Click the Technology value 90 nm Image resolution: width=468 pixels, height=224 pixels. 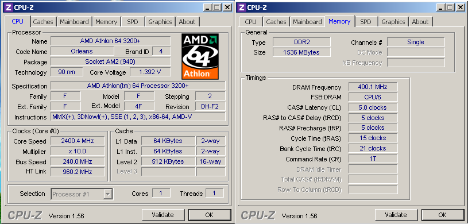pyautogui.click(x=67, y=72)
